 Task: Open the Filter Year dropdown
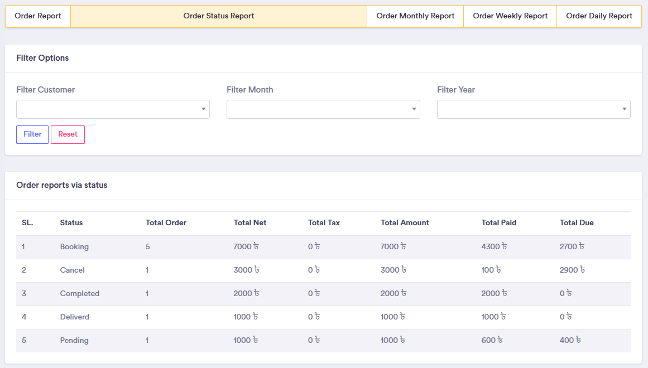(534, 109)
